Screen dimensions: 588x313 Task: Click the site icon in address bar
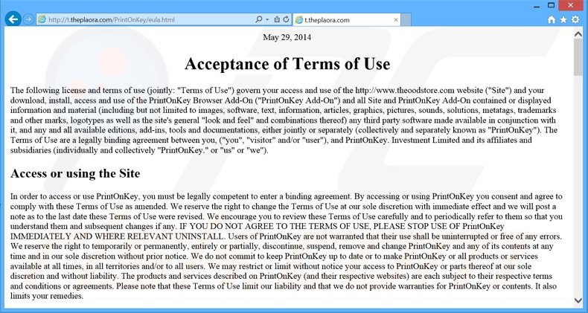coord(42,19)
